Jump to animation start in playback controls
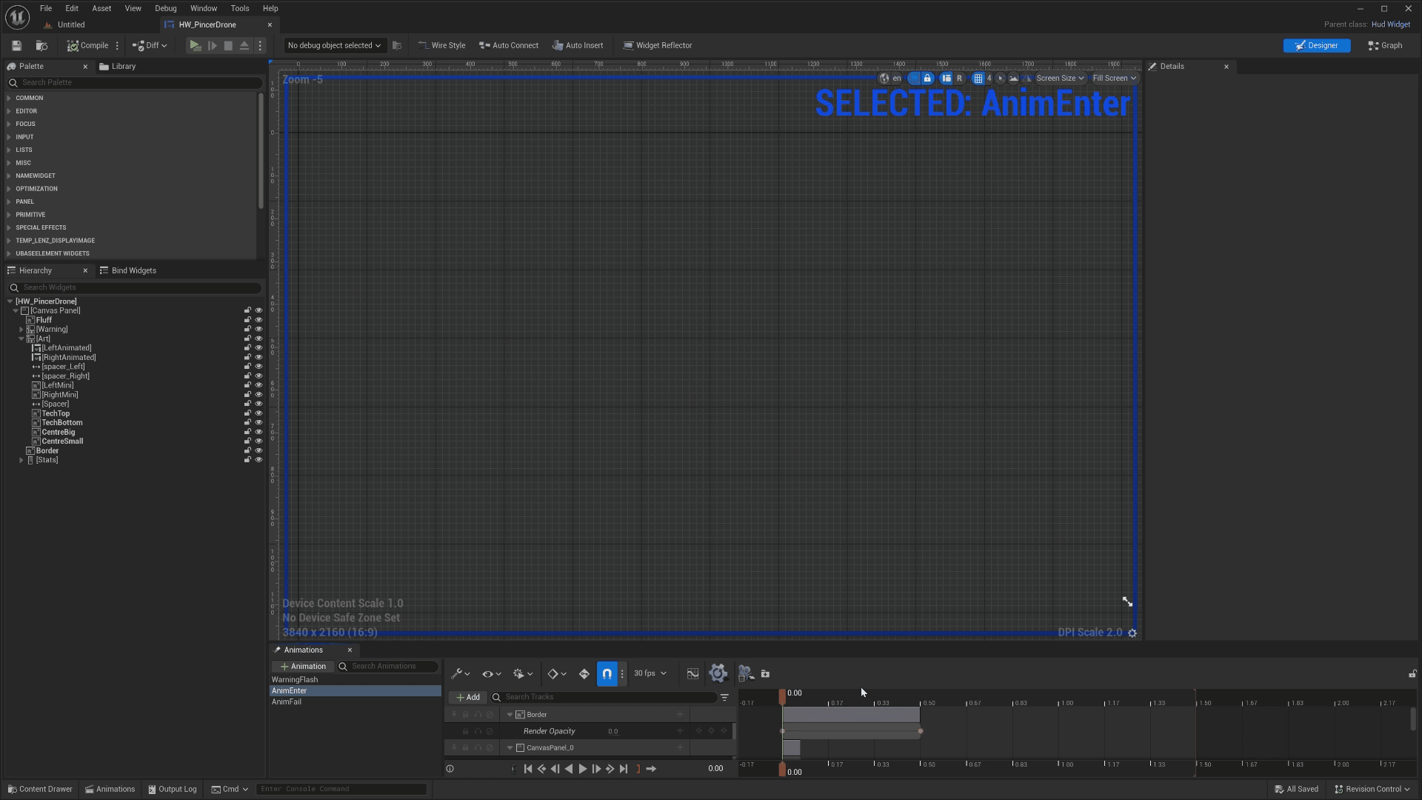The width and height of the screenshot is (1422, 800). coord(528,769)
